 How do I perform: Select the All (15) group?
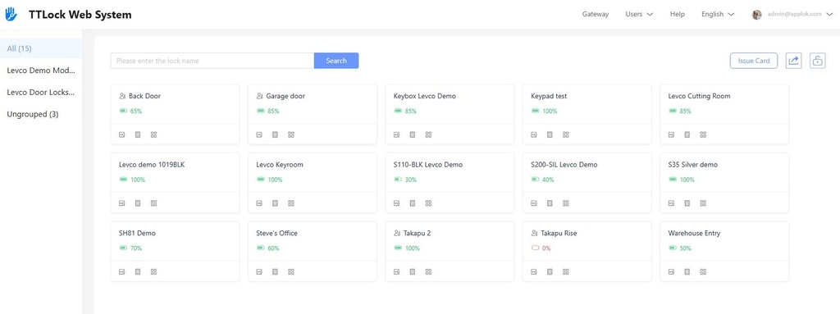click(41, 48)
